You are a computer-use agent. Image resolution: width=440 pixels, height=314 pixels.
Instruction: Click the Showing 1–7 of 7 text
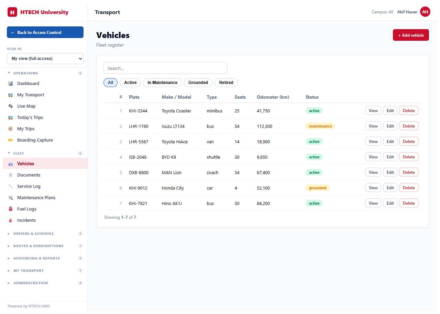click(120, 217)
